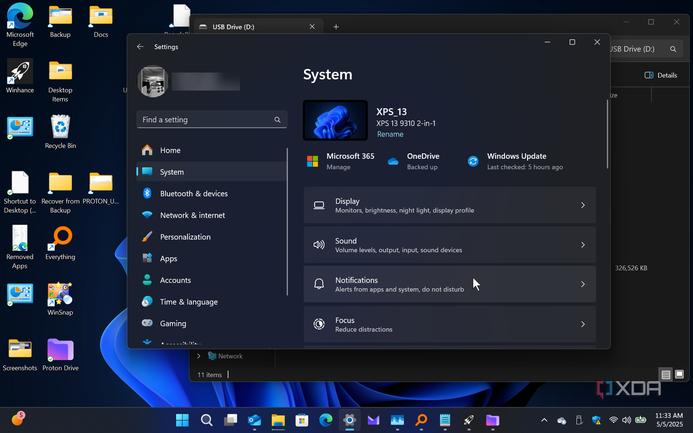Expand the Network tree node in Explorer
Viewport: 693px width, 433px height.
click(199, 356)
